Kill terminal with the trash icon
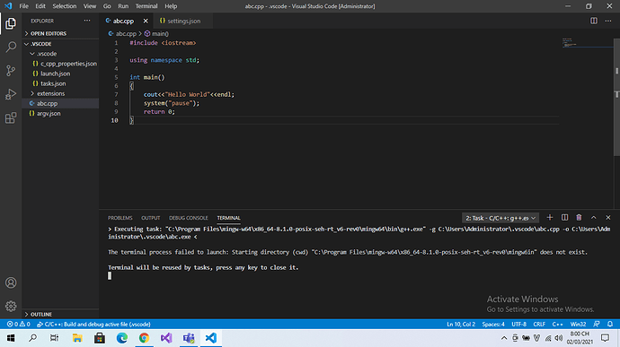Screen dimensions: 620x347 (x=579, y=218)
